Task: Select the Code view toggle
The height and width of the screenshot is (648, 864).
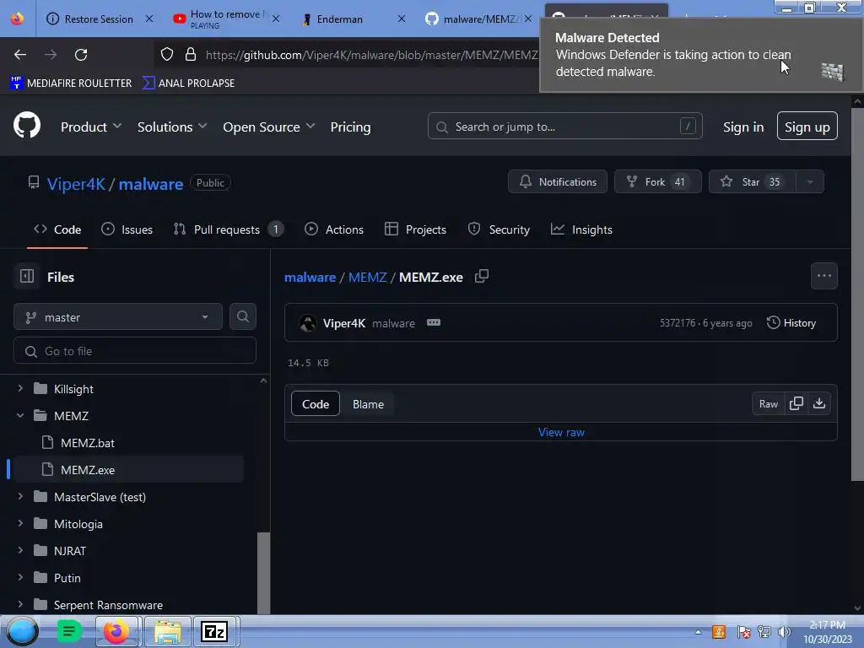Action: click(x=316, y=404)
